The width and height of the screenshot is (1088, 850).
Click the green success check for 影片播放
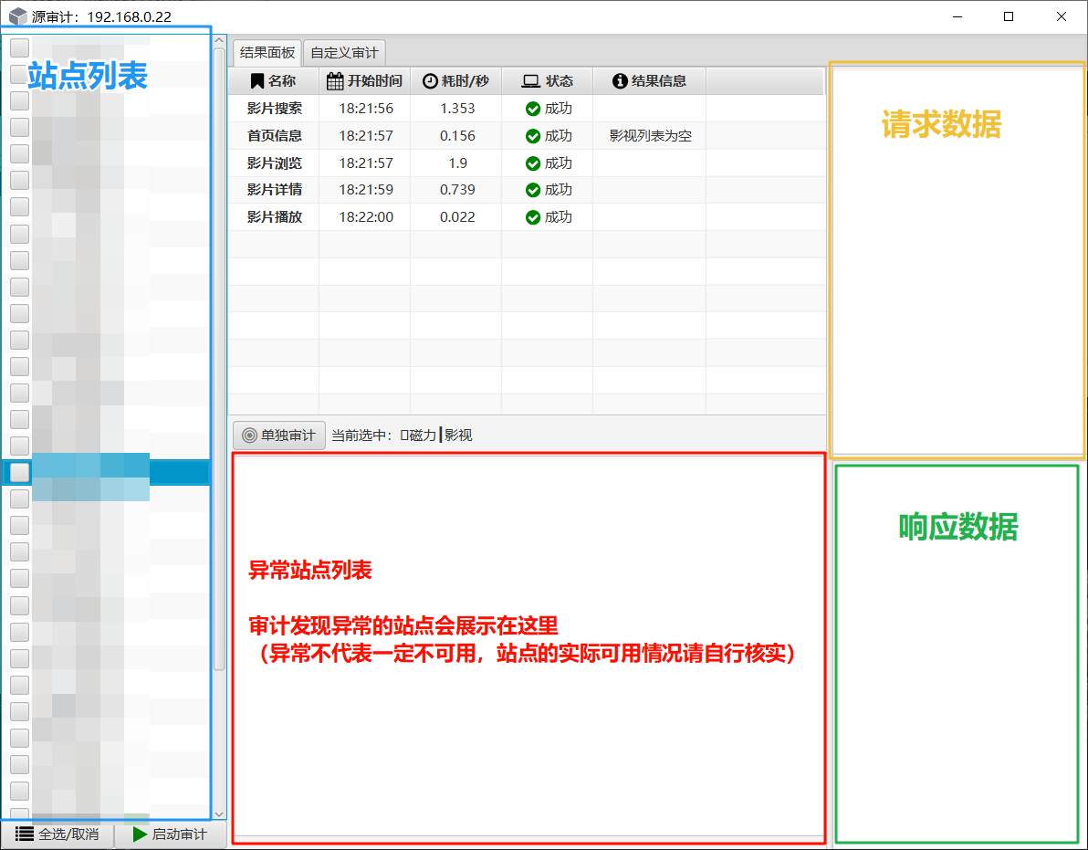click(x=534, y=217)
